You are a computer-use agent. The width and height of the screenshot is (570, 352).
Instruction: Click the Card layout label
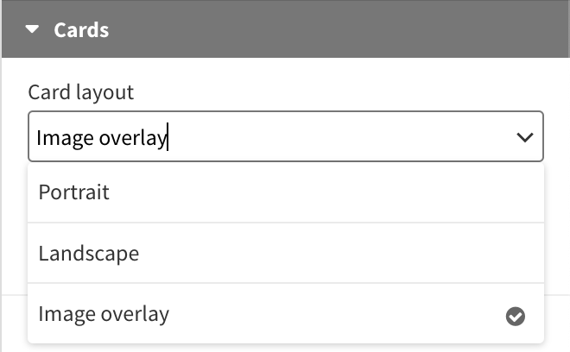pyautogui.click(x=81, y=92)
